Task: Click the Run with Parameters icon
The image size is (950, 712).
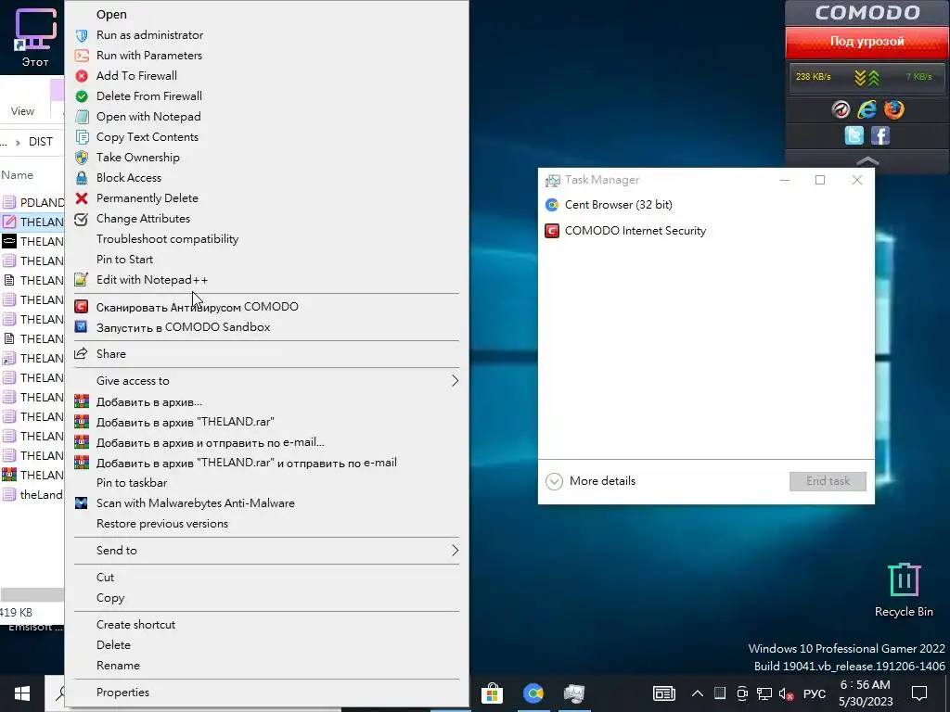Action: pos(82,56)
